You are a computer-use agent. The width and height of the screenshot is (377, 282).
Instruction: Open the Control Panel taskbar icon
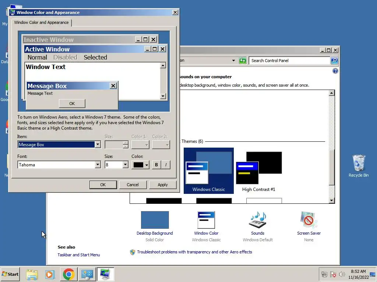pyautogui.click(x=87, y=274)
